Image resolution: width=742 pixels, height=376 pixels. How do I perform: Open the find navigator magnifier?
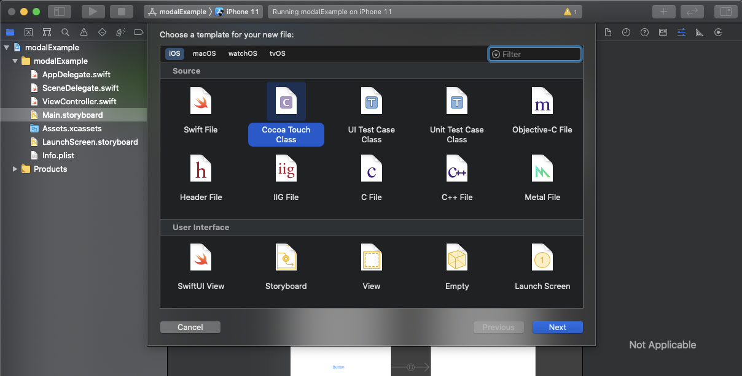(x=65, y=33)
